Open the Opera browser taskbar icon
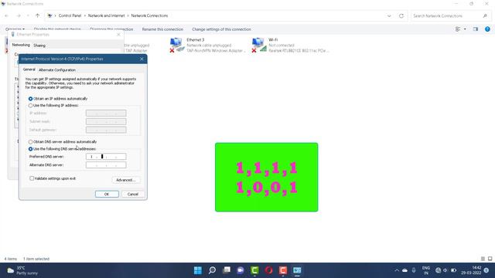This screenshot has width=495, height=278. [x=269, y=270]
